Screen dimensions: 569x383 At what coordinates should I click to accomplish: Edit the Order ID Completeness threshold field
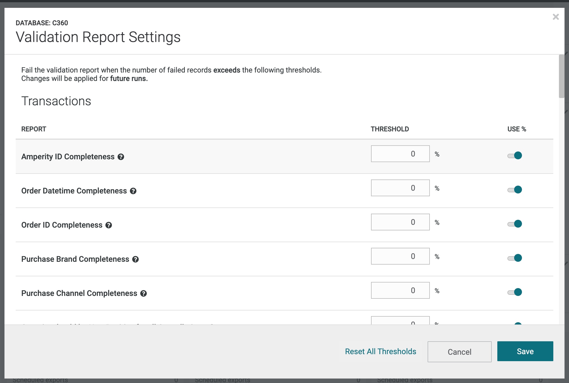tap(400, 222)
